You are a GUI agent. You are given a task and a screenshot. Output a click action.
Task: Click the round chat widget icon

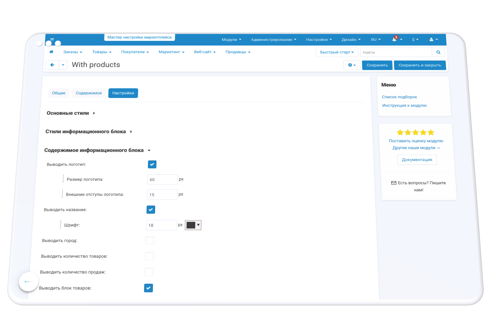pyautogui.click(x=28, y=282)
